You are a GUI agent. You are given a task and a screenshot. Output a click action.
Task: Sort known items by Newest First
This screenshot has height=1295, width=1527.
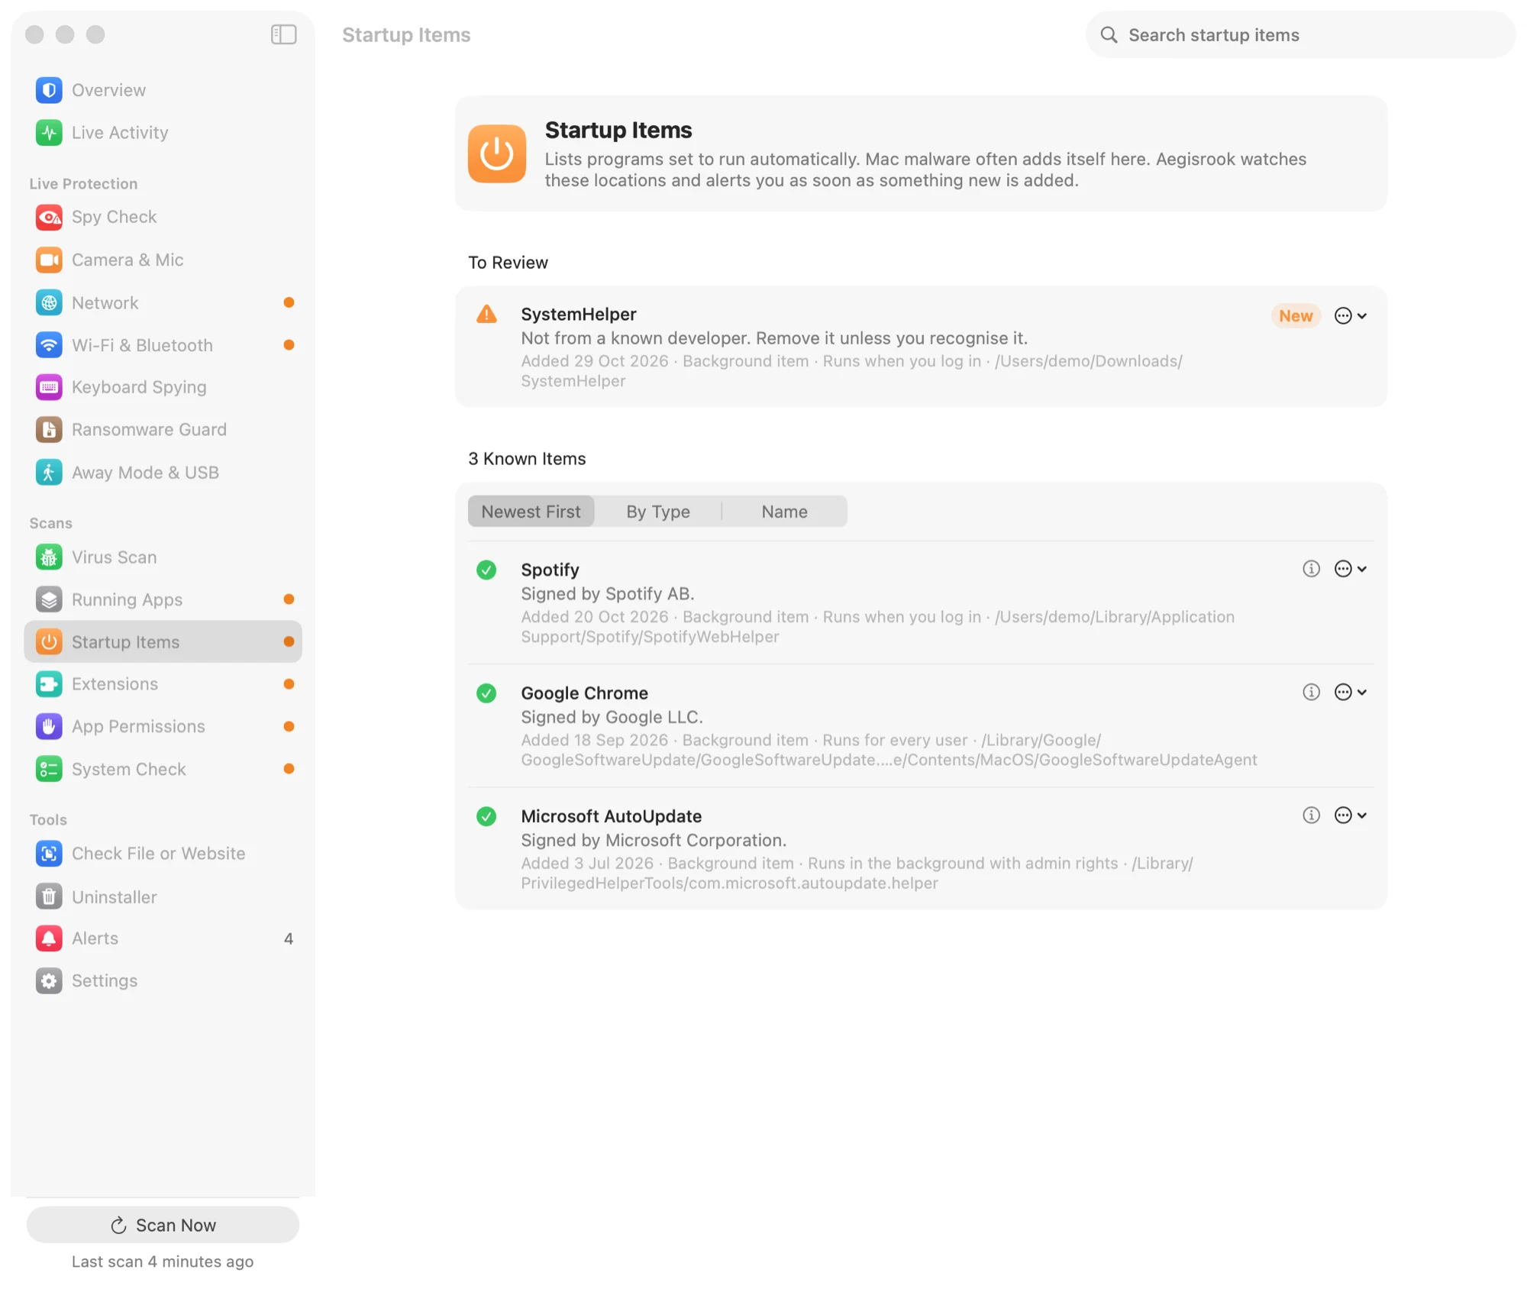pyautogui.click(x=531, y=512)
